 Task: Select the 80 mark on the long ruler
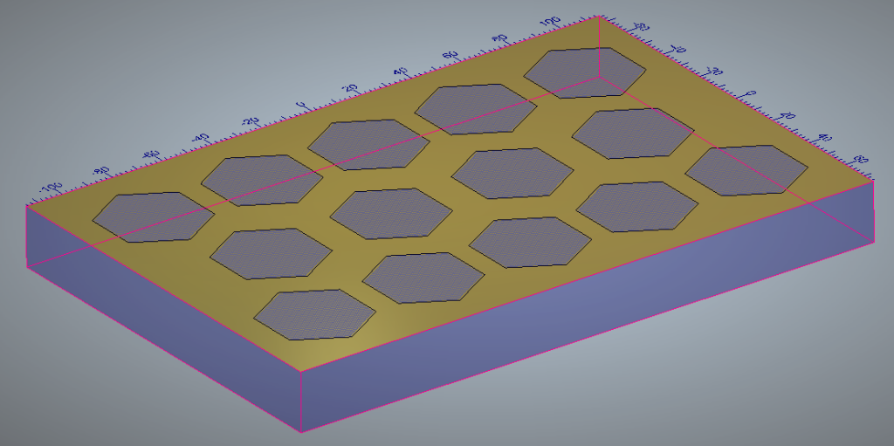coord(499,39)
